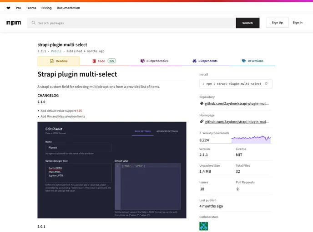
Task: Focus the Search packages input field
Action: point(131,23)
